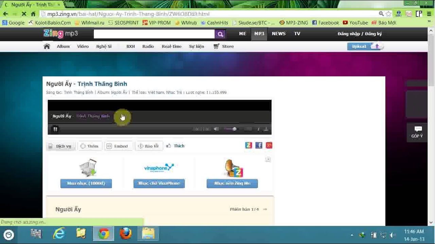Open Internet Explorer from the taskbar

(59, 234)
